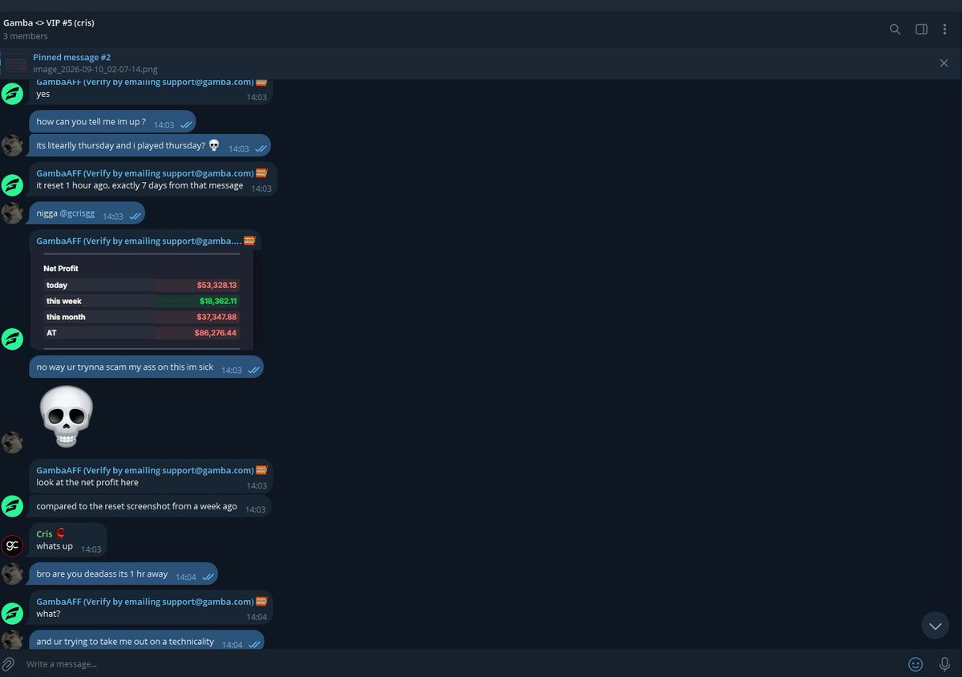This screenshot has width=962, height=677.
Task: Click the microphone voice message icon
Action: tap(944, 664)
